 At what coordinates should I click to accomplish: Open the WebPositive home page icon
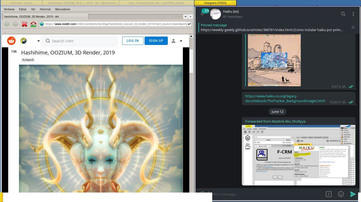33,24
